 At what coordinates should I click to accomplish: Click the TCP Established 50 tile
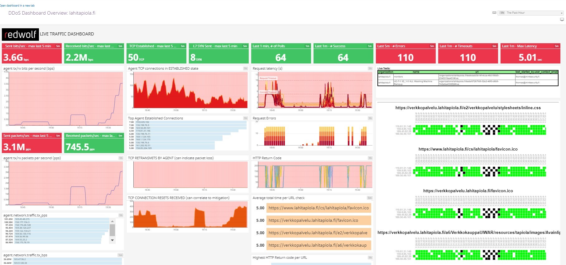tap(156, 53)
